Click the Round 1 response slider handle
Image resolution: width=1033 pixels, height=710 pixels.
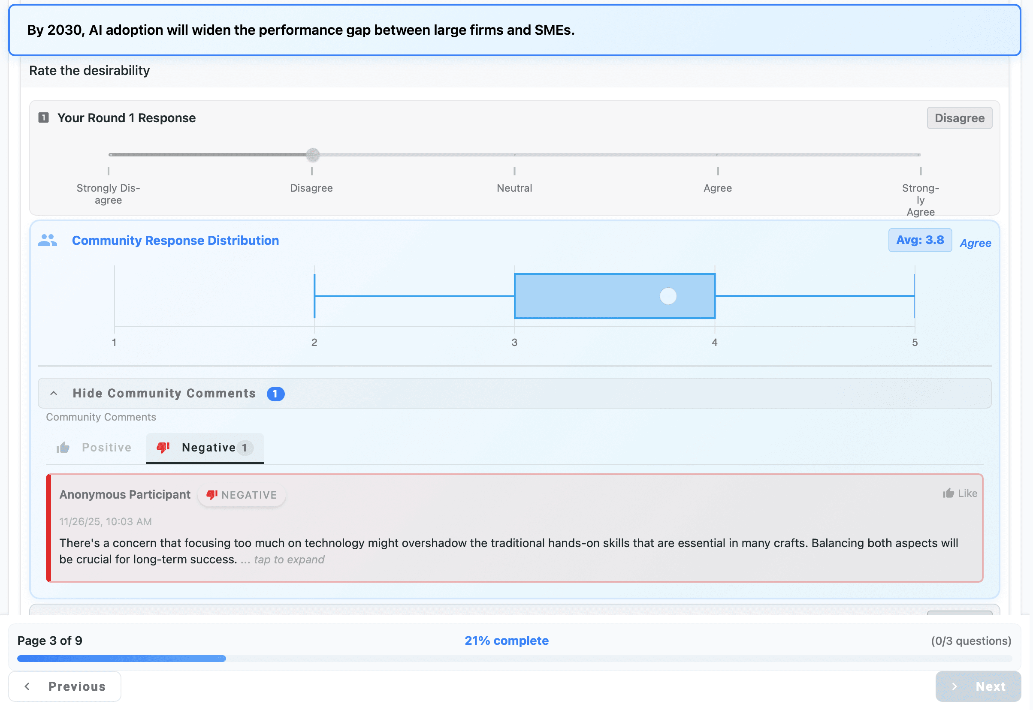pyautogui.click(x=313, y=155)
